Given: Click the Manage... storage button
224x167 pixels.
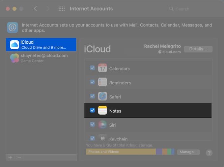Looking at the screenshot, I should click(188, 152).
